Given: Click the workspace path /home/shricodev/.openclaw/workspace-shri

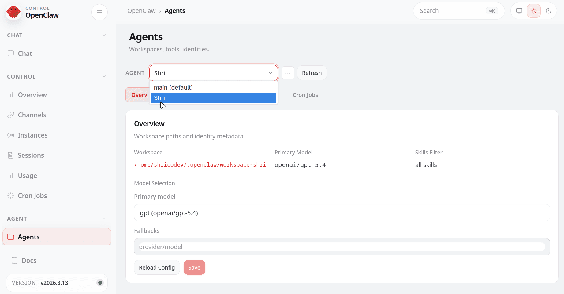Looking at the screenshot, I should tap(200, 165).
